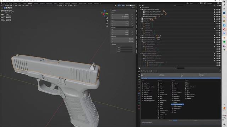Hide Glock 19 Gen5 Low-poly Booleans with its eye icon
The image size is (227, 127).
click(x=216, y=10)
